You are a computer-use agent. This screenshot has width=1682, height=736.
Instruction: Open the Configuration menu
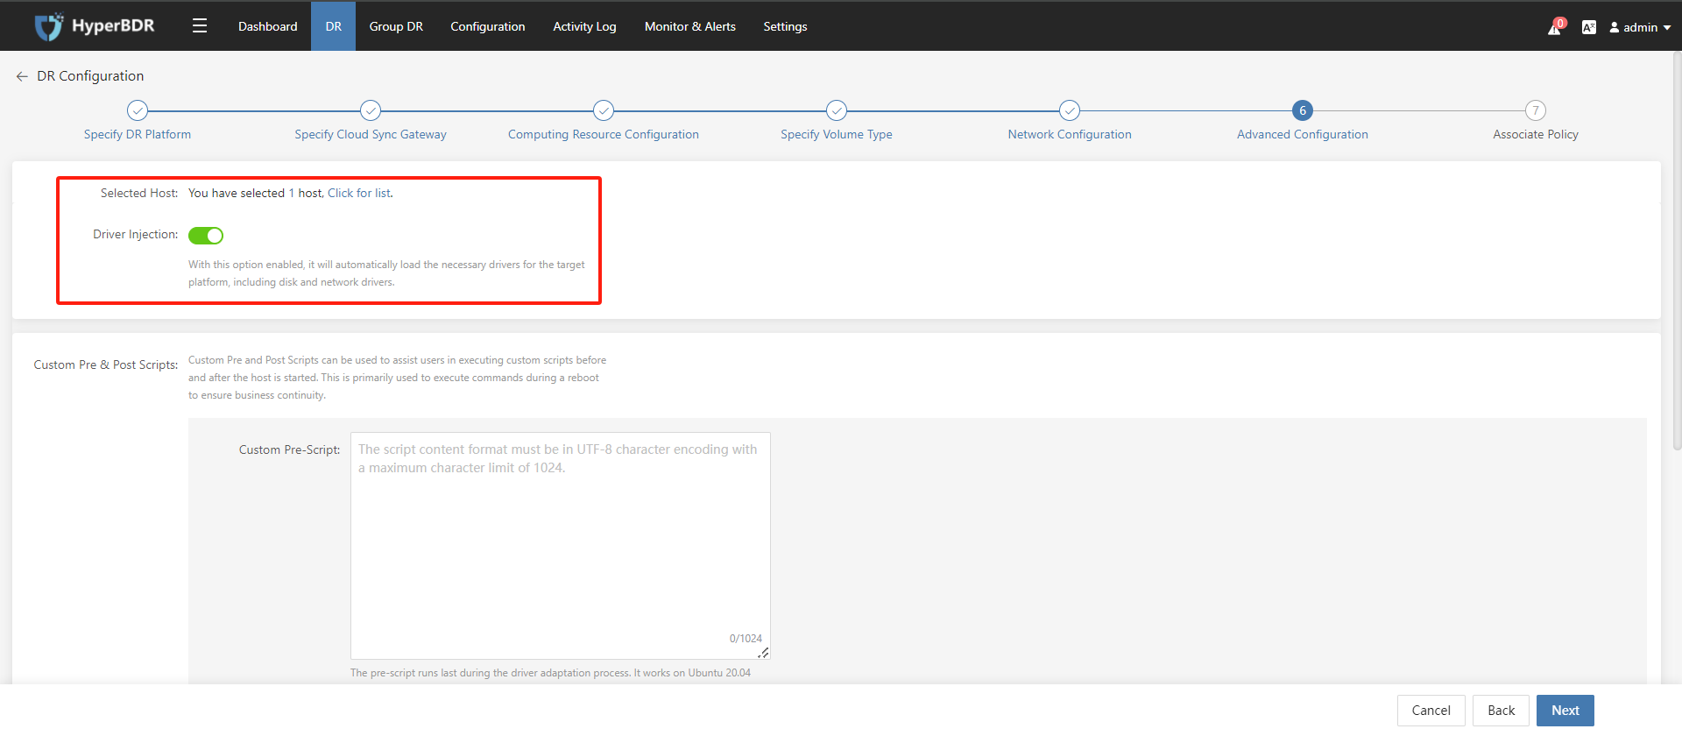(488, 26)
